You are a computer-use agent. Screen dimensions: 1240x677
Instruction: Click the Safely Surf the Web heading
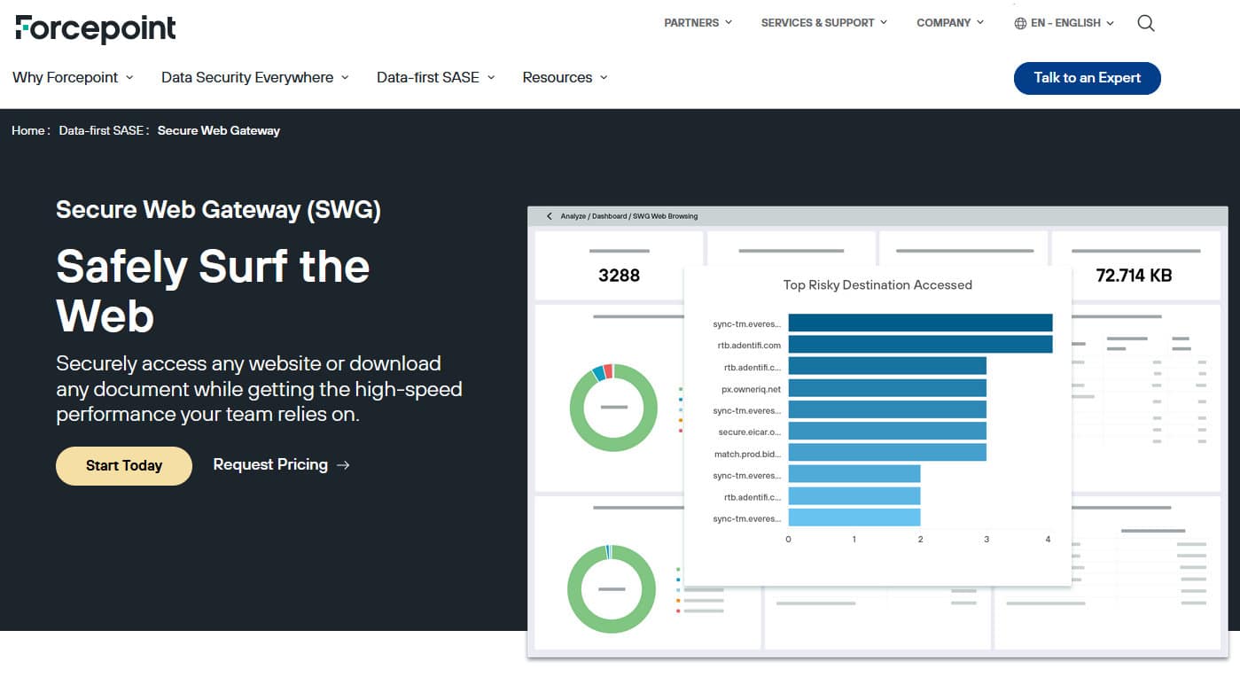pyautogui.click(x=213, y=291)
